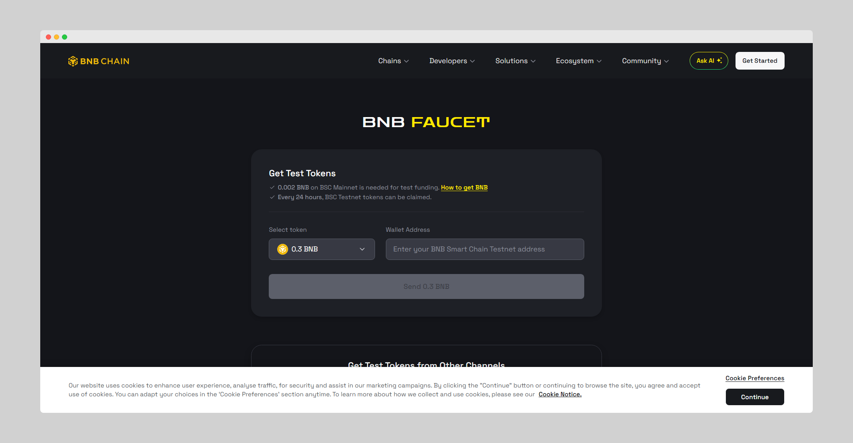Click the Ask AI button
This screenshot has width=853, height=443.
point(709,61)
